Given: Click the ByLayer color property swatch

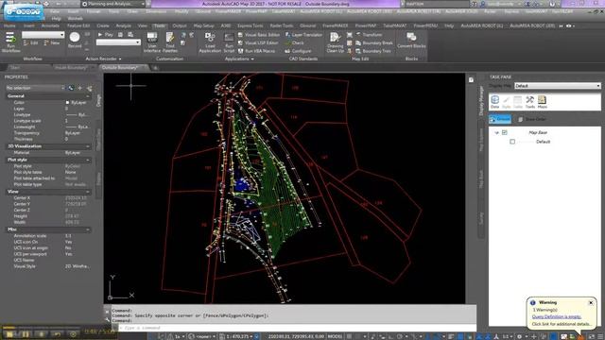Looking at the screenshot, I should coord(67,103).
